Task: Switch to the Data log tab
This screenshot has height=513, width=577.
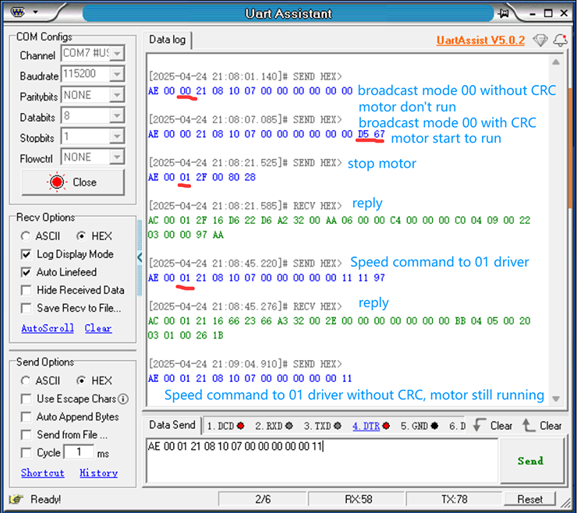Action: [x=168, y=40]
